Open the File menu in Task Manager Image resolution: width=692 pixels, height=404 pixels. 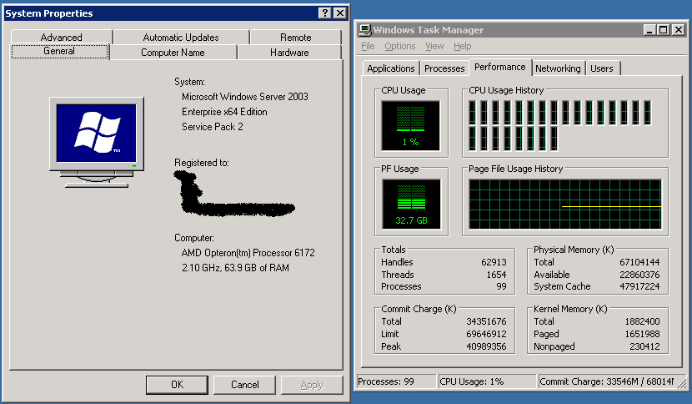(368, 46)
